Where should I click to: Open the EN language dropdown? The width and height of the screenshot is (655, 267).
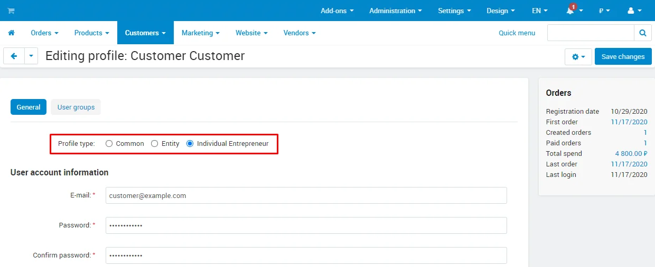pyautogui.click(x=539, y=11)
